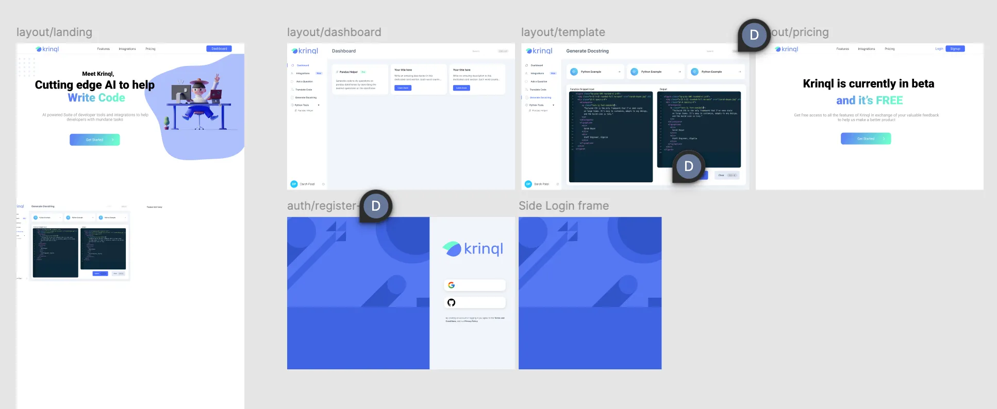Click the krinql logo in the landing frame
Viewport: 997px width, 409px height.
[47, 49]
